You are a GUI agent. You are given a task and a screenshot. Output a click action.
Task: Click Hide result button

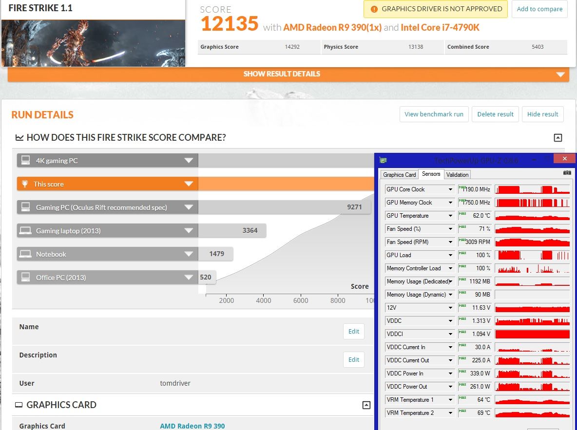pos(543,114)
